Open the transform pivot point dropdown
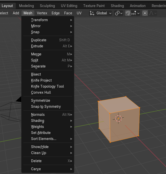Screen dimensions: 166x174 (119, 13)
